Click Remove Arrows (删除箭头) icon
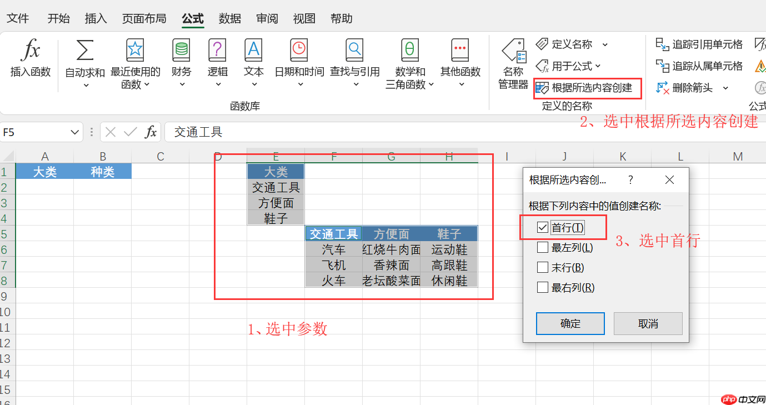The width and height of the screenshot is (766, 405). (x=662, y=88)
